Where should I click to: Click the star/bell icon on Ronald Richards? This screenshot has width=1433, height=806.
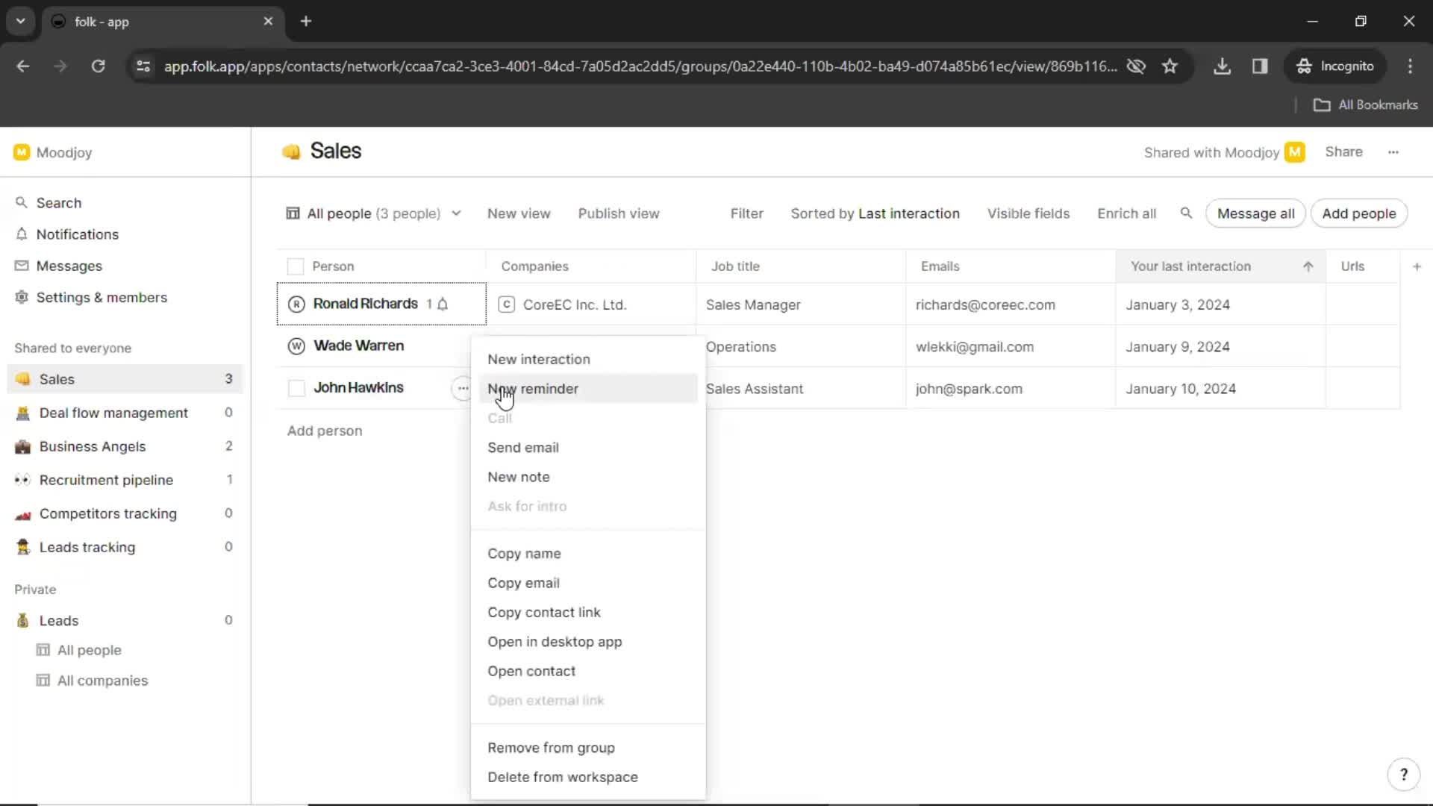click(443, 303)
